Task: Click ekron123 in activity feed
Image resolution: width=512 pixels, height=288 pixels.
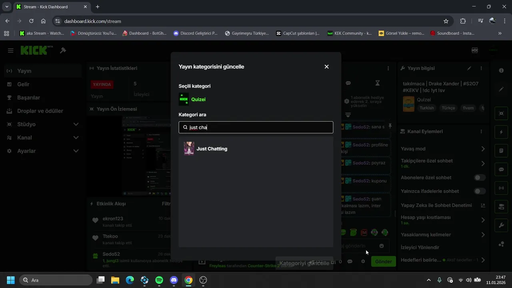Action: click(x=113, y=219)
